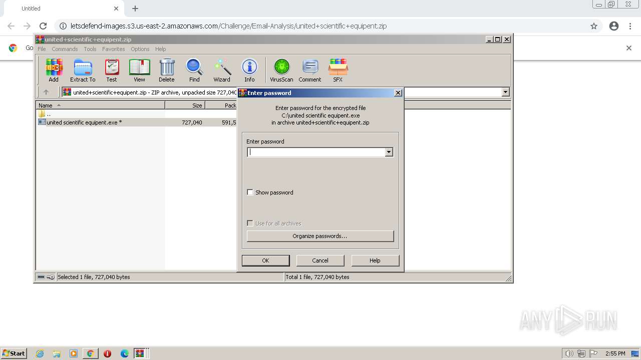Screen dimensions: 641x360
Task: Reload the Chrome page
Action: point(43,26)
